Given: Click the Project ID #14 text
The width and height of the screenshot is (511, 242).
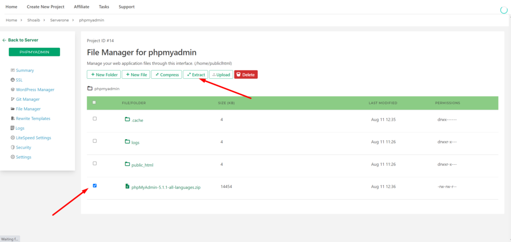Looking at the screenshot, I should click(x=100, y=41).
